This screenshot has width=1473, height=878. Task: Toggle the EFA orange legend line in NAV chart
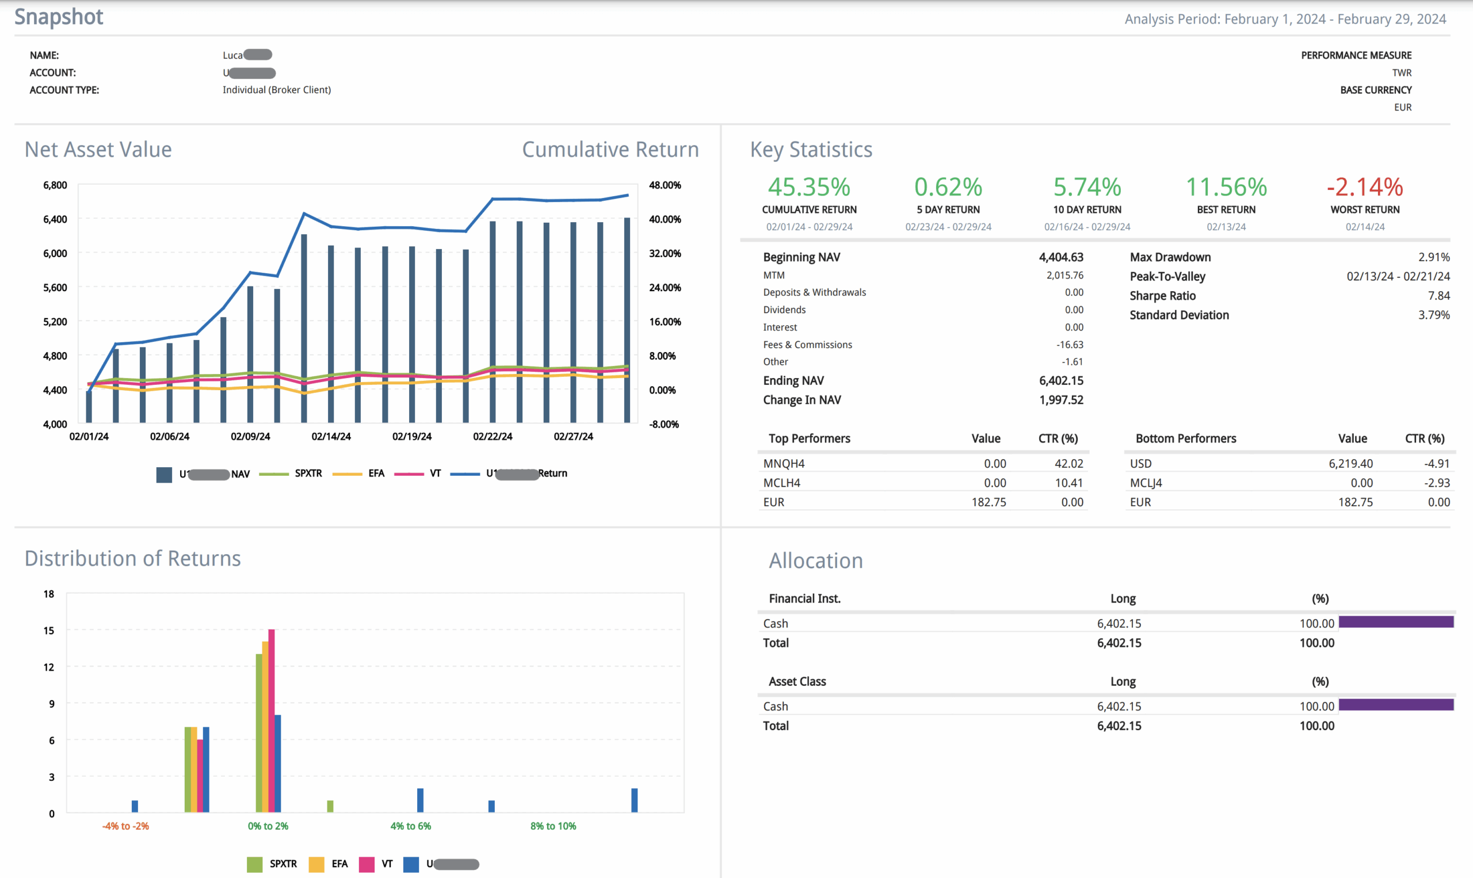348,474
